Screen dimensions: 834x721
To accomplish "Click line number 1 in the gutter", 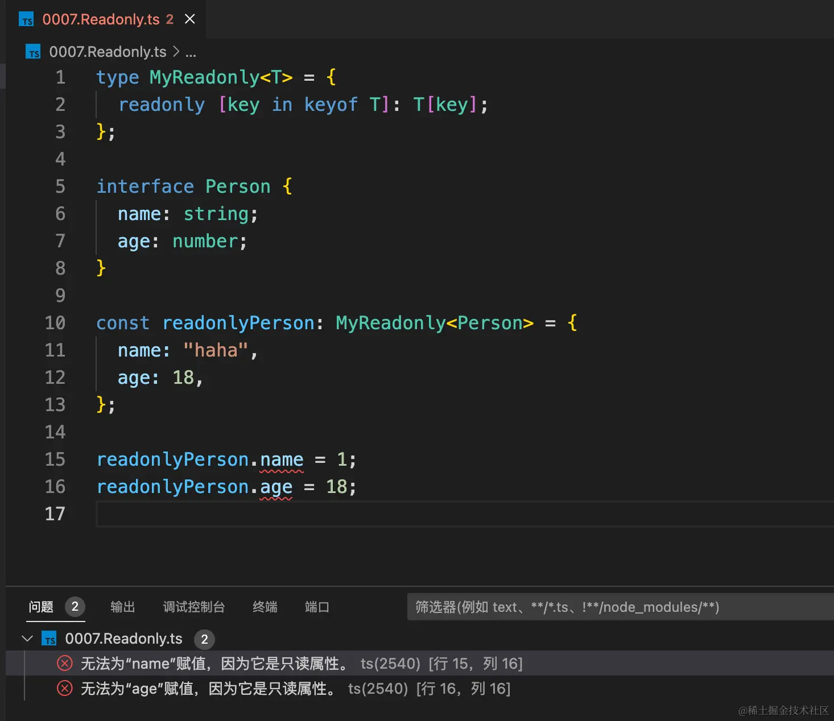I will pyautogui.click(x=60, y=77).
